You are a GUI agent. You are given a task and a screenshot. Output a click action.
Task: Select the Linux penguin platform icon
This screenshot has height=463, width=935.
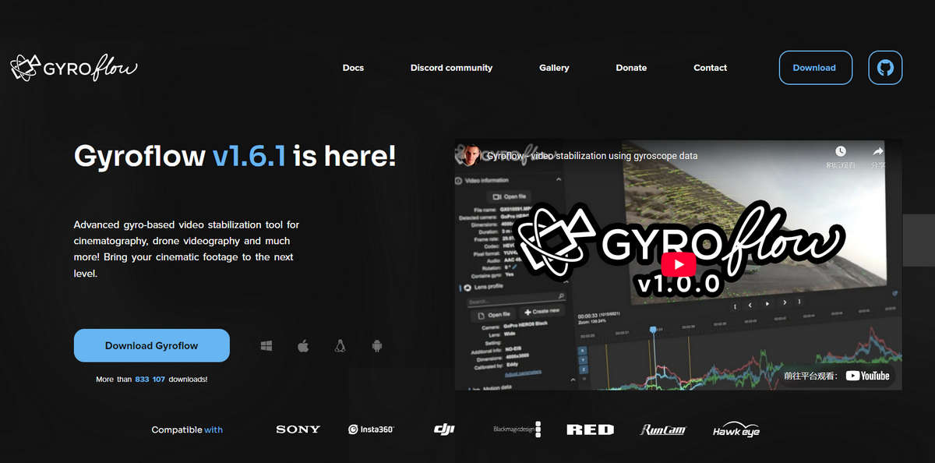(340, 345)
